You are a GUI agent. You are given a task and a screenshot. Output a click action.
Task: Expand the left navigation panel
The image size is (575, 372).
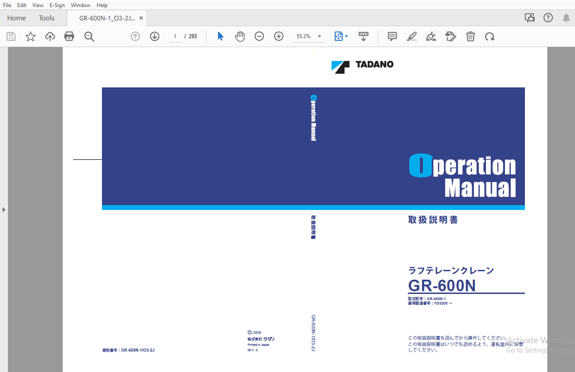coord(4,209)
